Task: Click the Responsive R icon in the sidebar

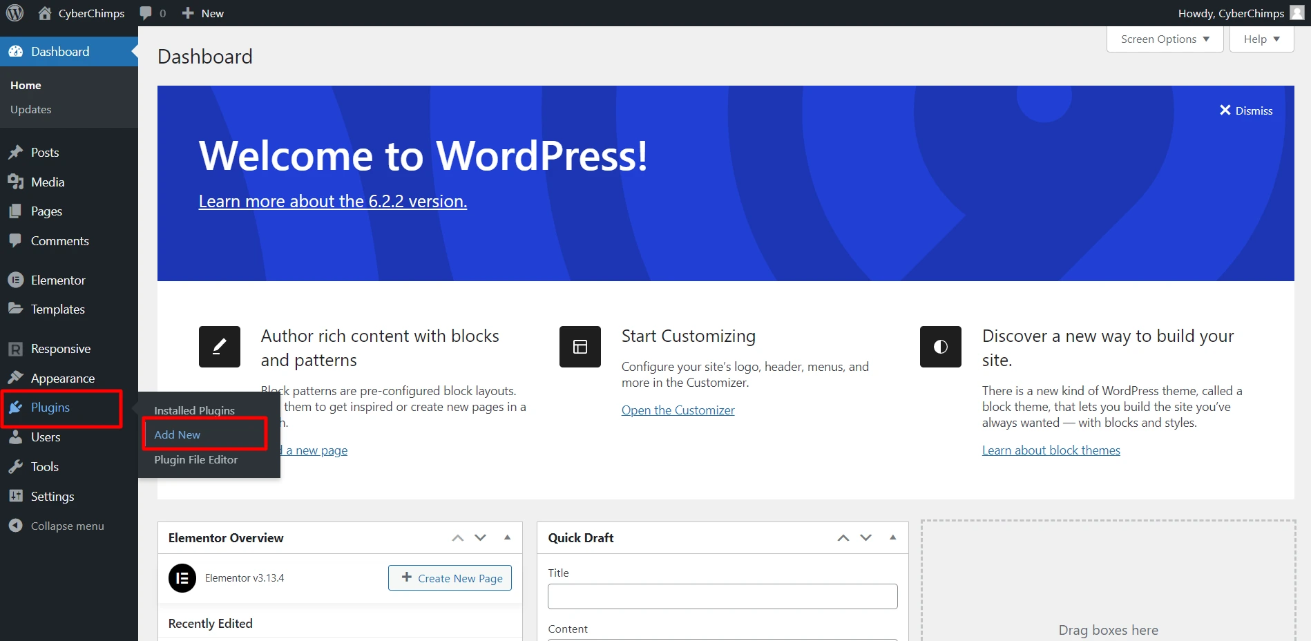Action: pyautogui.click(x=16, y=349)
